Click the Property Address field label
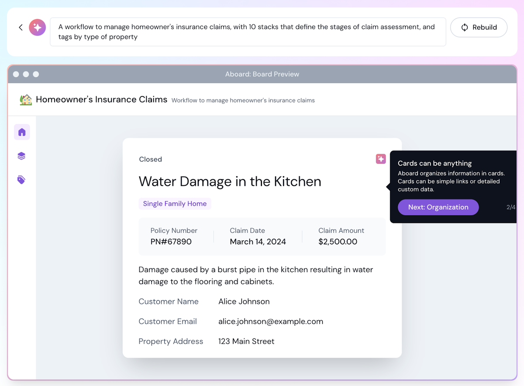Screen dimensions: 524x386 (x=171, y=341)
